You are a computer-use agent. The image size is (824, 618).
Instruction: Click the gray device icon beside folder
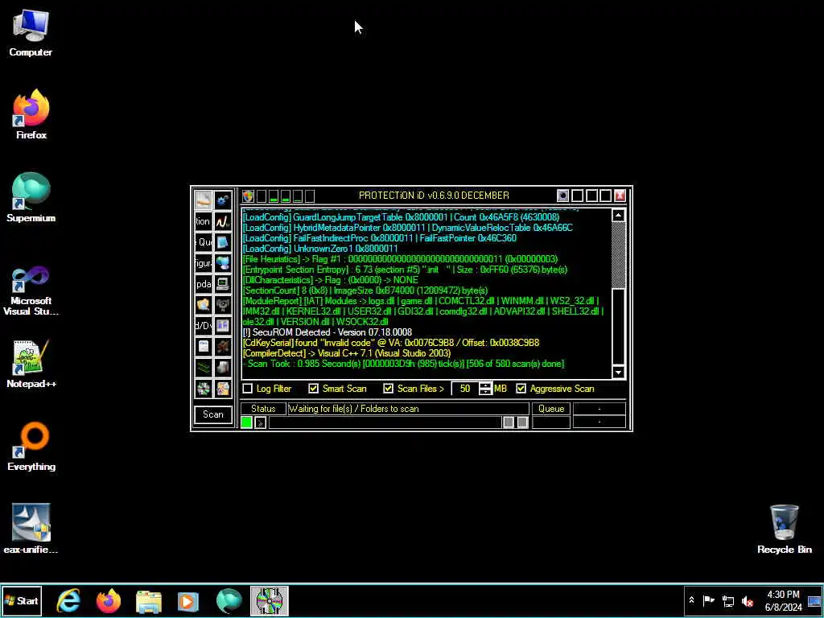pyautogui.click(x=223, y=305)
